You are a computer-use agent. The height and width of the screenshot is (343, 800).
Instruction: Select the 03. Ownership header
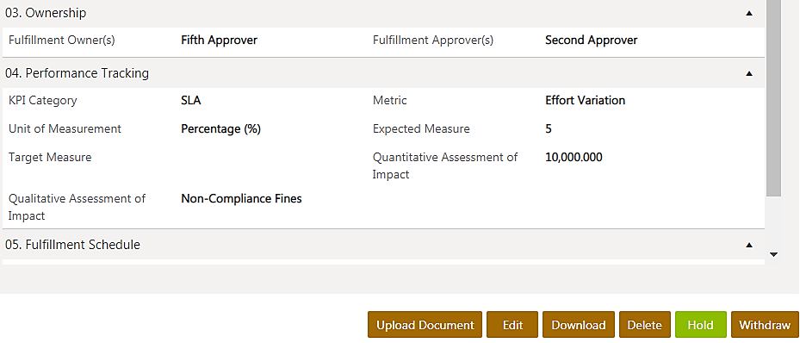click(384, 13)
